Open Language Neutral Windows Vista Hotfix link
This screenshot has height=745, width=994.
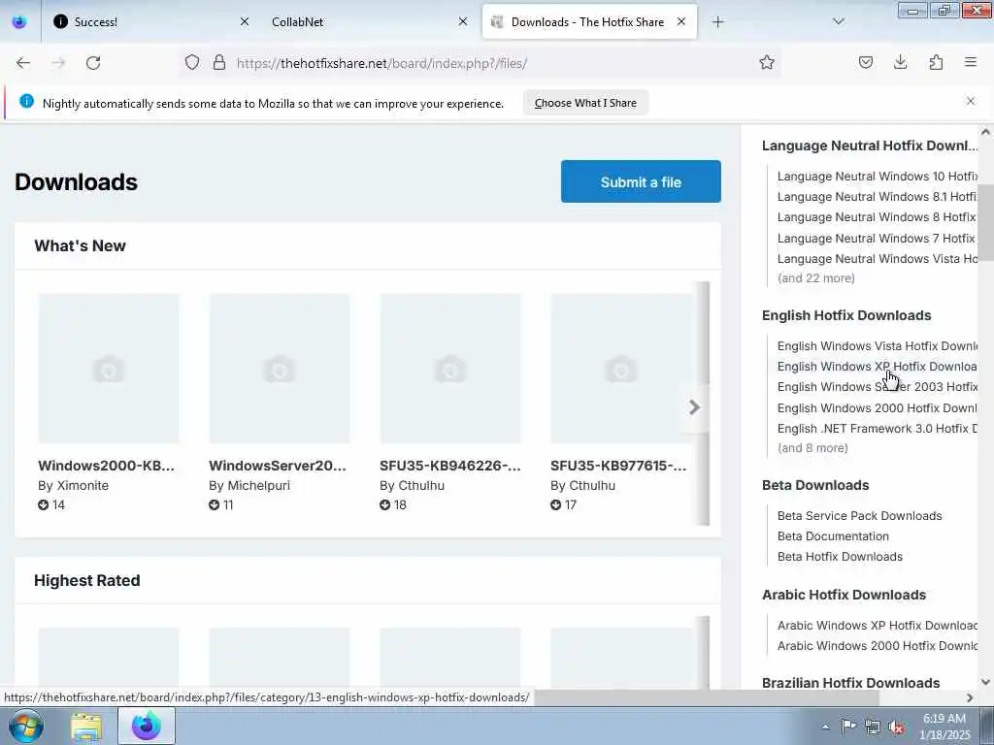(877, 258)
